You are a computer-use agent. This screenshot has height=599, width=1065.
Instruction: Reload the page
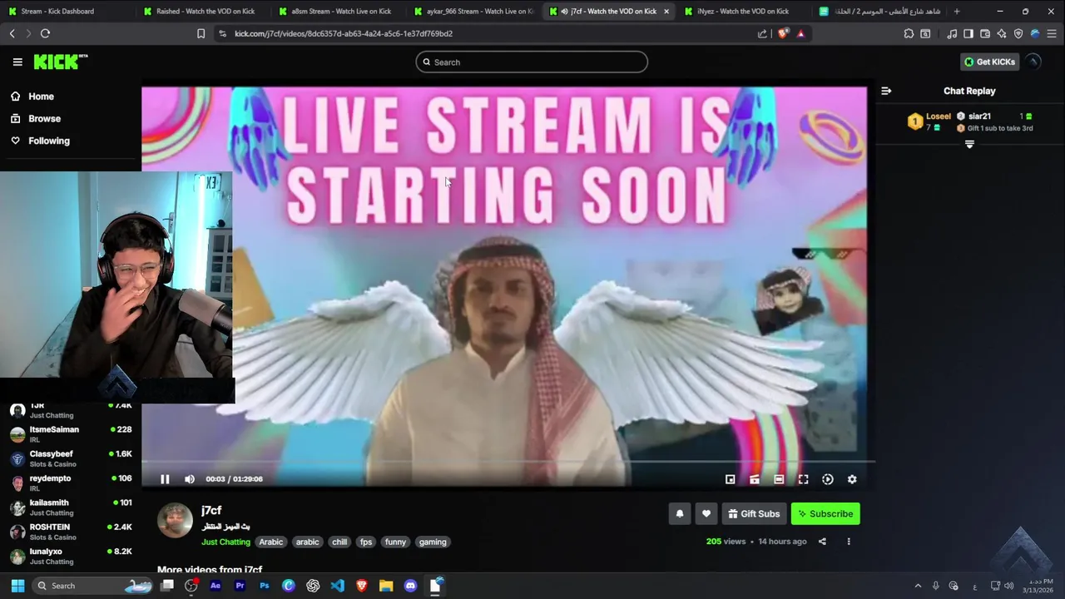click(x=45, y=33)
